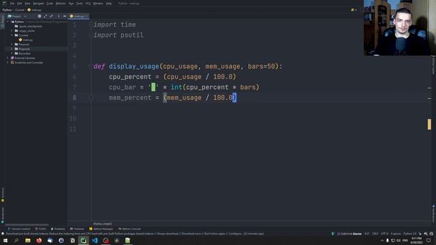Toggle the Project side tab

pyautogui.click(x=3, y=22)
